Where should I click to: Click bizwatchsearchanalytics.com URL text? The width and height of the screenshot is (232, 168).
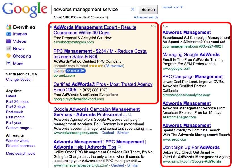pyautogui.click(x=186, y=95)
